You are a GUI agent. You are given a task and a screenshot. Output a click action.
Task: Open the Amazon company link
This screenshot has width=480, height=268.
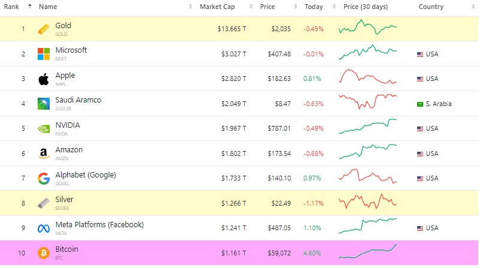coord(69,150)
